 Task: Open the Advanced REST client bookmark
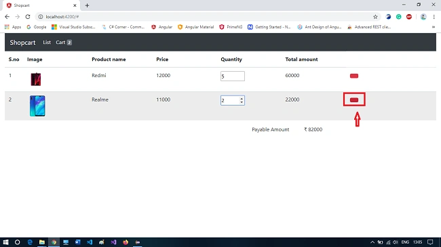pos(369,27)
